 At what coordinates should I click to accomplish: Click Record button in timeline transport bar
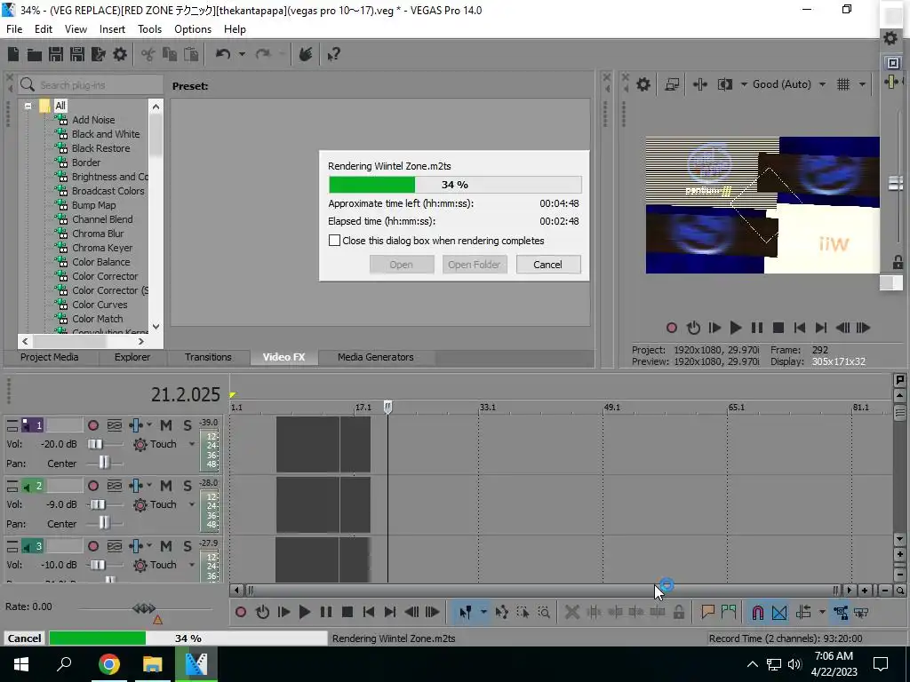pyautogui.click(x=240, y=612)
